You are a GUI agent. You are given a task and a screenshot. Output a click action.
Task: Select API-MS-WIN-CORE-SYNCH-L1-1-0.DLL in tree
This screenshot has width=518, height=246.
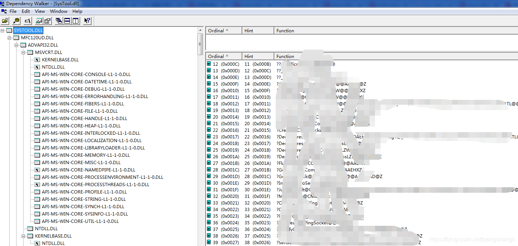tap(83, 207)
